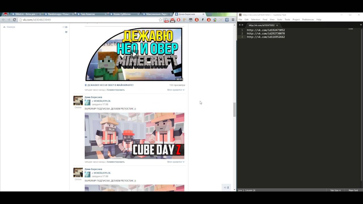Click the red O extension icon

click(x=178, y=20)
